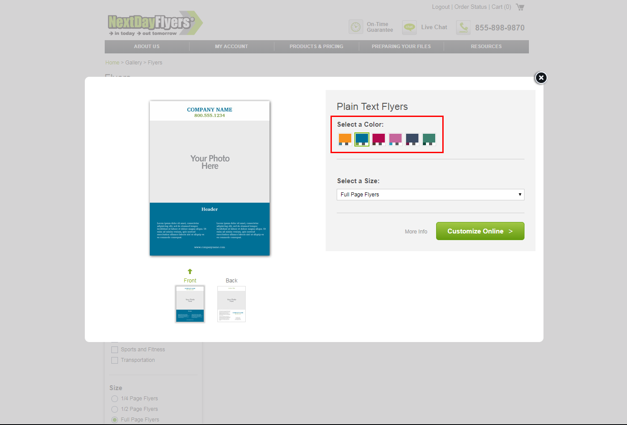Select the dark navy color swatch
Image resolution: width=627 pixels, height=425 pixels.
(x=412, y=139)
